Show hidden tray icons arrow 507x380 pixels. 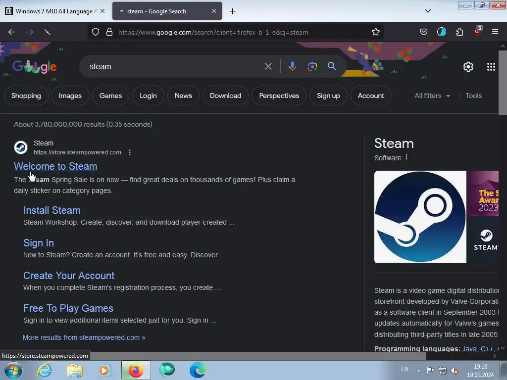418,371
